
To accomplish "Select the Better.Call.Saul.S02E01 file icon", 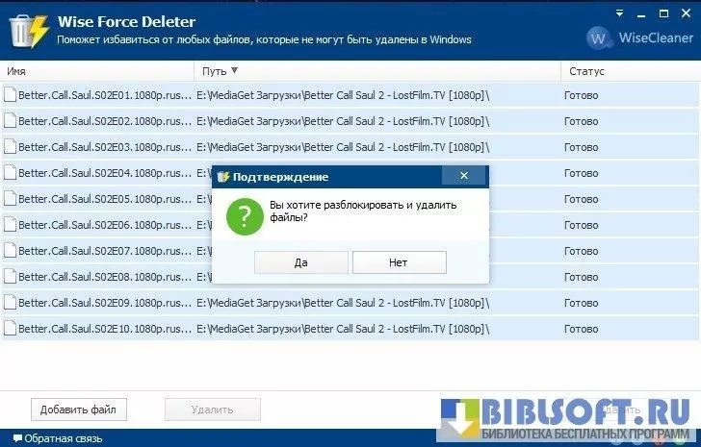I will tap(11, 95).
